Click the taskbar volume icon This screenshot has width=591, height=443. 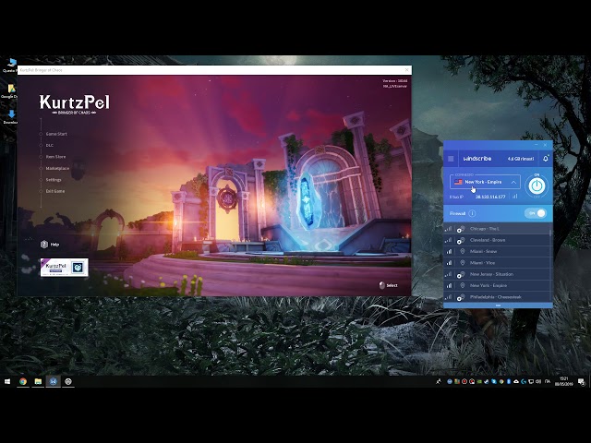click(538, 381)
